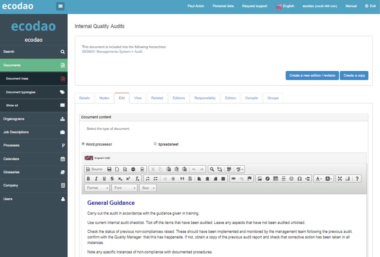Toggle Bold formatting
This screenshot has height=257, width=380.
[89, 178]
